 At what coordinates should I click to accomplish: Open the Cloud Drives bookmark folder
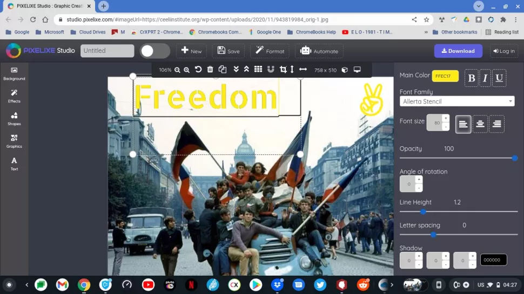click(x=88, y=32)
